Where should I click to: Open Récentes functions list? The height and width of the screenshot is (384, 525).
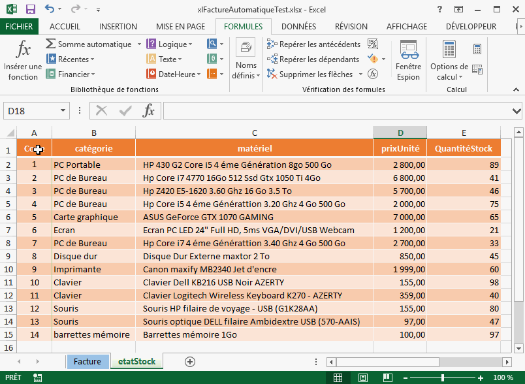pos(71,59)
